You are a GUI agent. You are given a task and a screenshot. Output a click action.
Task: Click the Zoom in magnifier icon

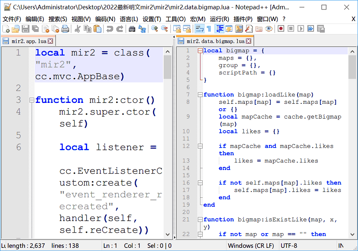154,29
